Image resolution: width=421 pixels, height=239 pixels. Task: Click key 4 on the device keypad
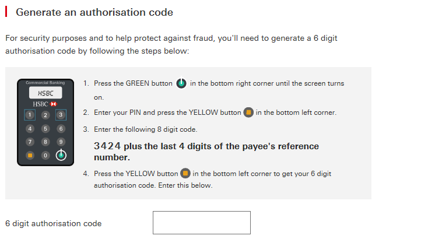[x=30, y=129]
